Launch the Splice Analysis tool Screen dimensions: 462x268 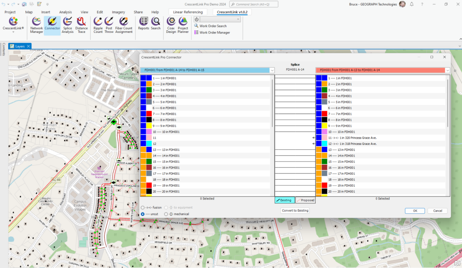(68, 25)
